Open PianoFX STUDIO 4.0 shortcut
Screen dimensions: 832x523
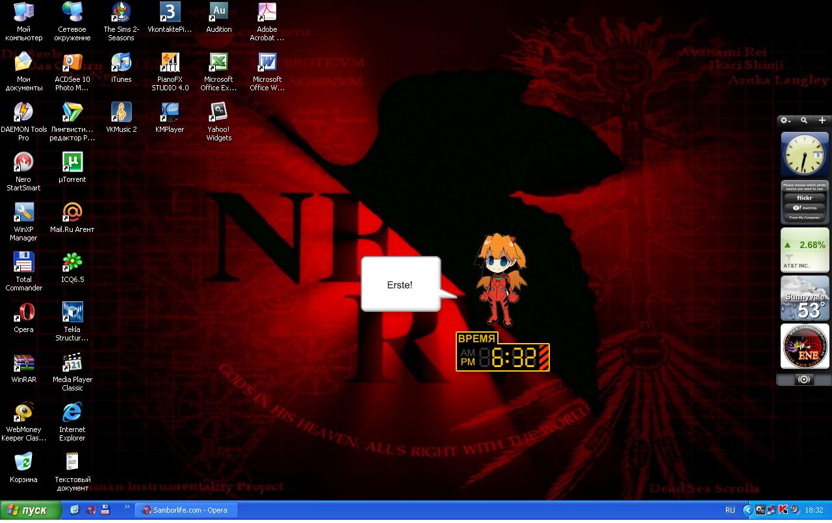[x=170, y=71]
